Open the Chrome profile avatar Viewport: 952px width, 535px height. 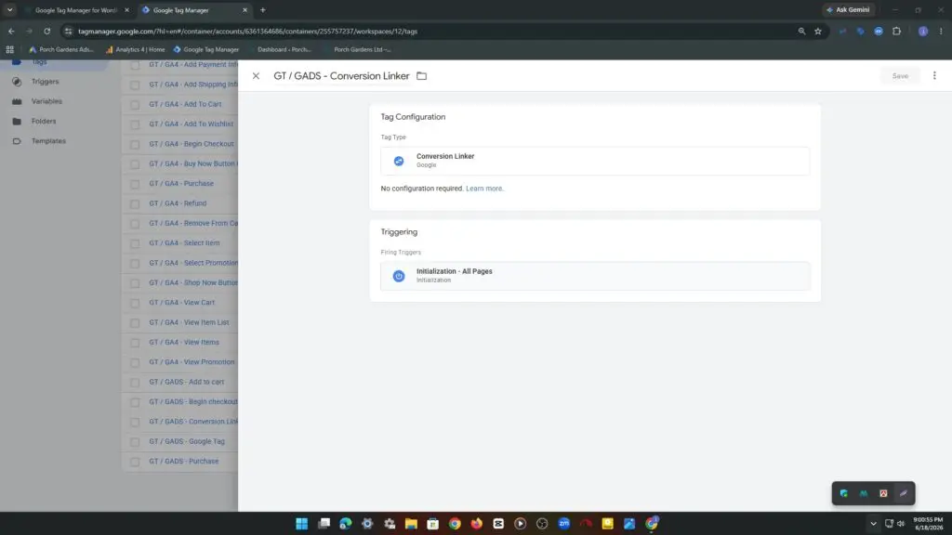923,31
